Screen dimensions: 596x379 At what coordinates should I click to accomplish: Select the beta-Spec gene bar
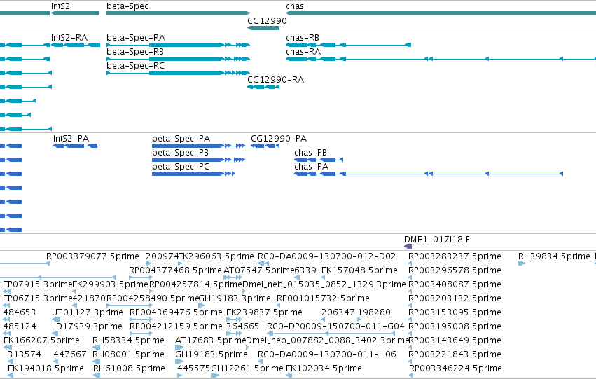(179, 13)
